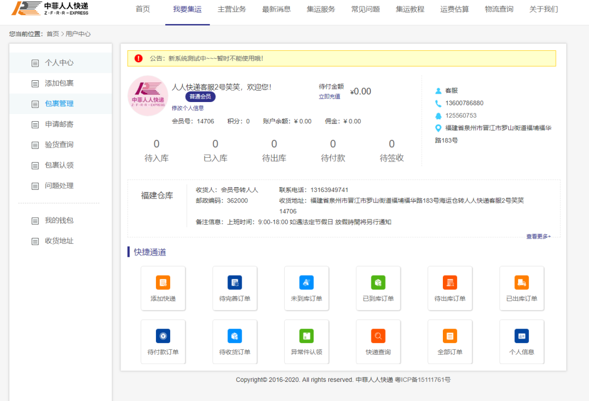Open the 已出库订单 shortcut icon
The image size is (589, 401).
pyautogui.click(x=522, y=283)
